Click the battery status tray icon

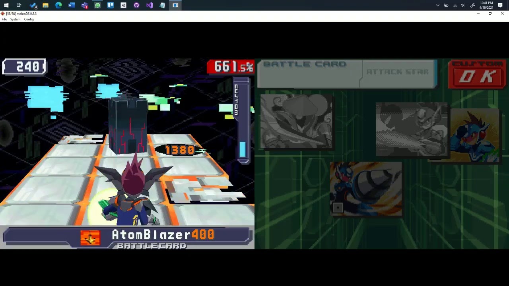[x=446, y=5]
